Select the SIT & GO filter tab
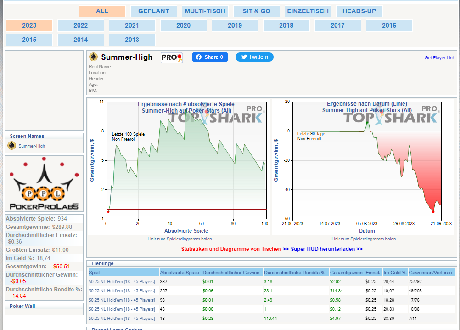Viewport: 460px width, 330px height. point(257,11)
